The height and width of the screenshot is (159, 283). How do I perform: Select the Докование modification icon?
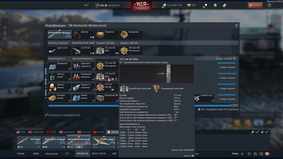point(52,66)
